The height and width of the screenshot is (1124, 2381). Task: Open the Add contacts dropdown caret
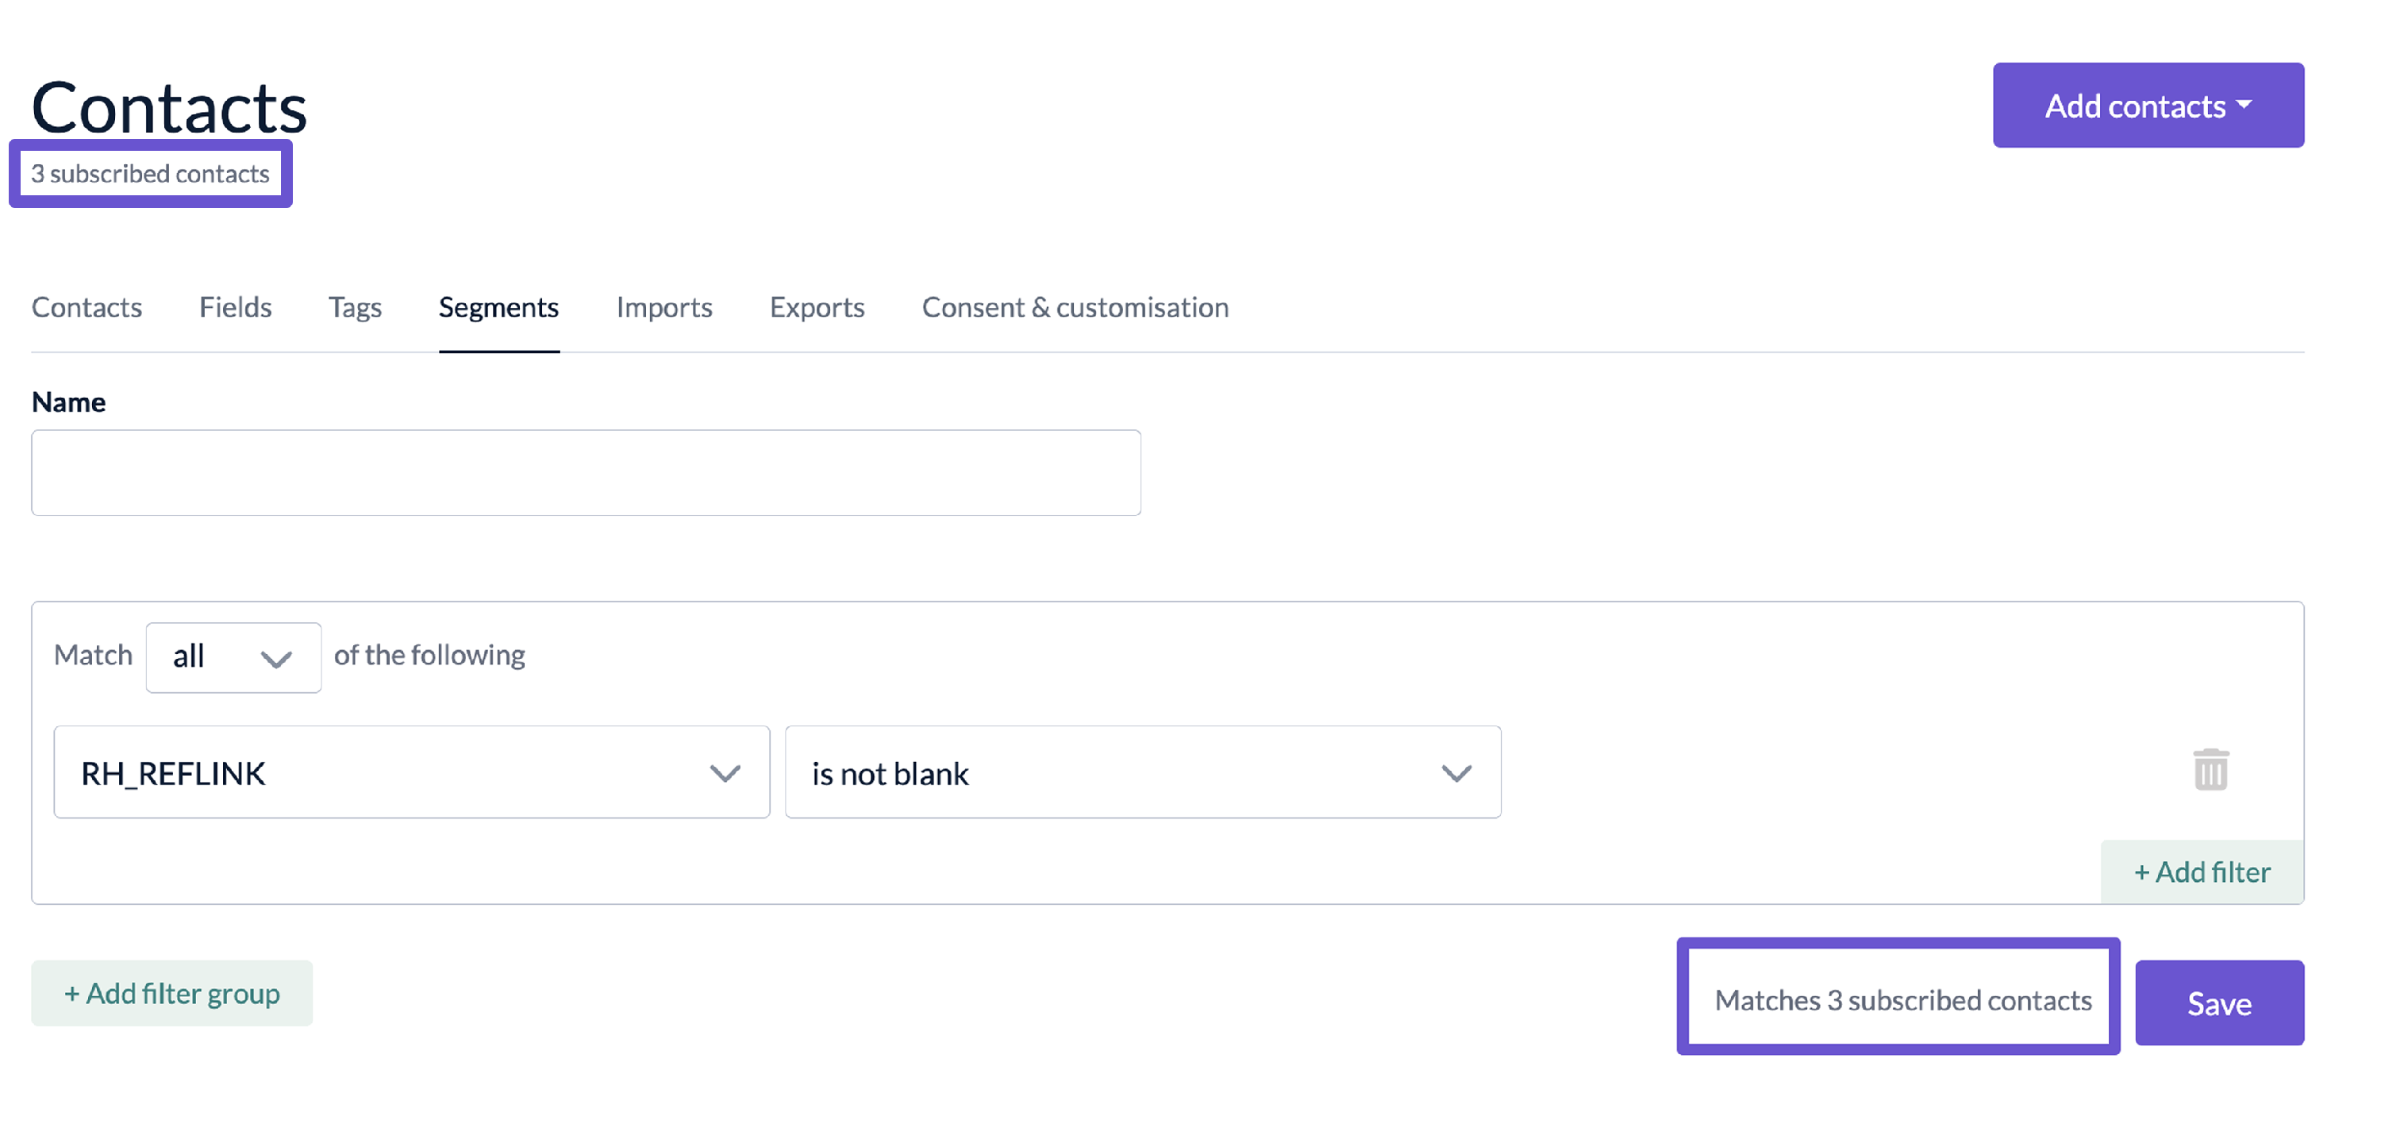2243,106
